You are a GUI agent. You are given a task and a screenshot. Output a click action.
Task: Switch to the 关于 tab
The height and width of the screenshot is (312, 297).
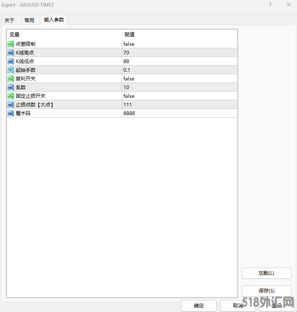coord(9,20)
